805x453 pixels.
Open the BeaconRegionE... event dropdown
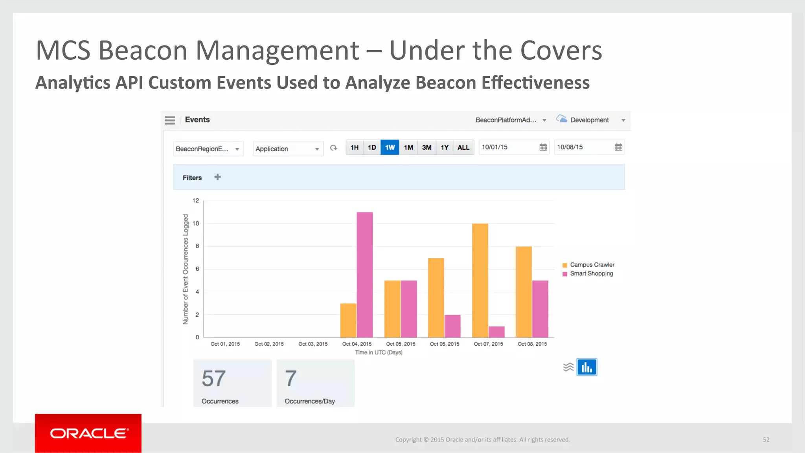pyautogui.click(x=208, y=149)
